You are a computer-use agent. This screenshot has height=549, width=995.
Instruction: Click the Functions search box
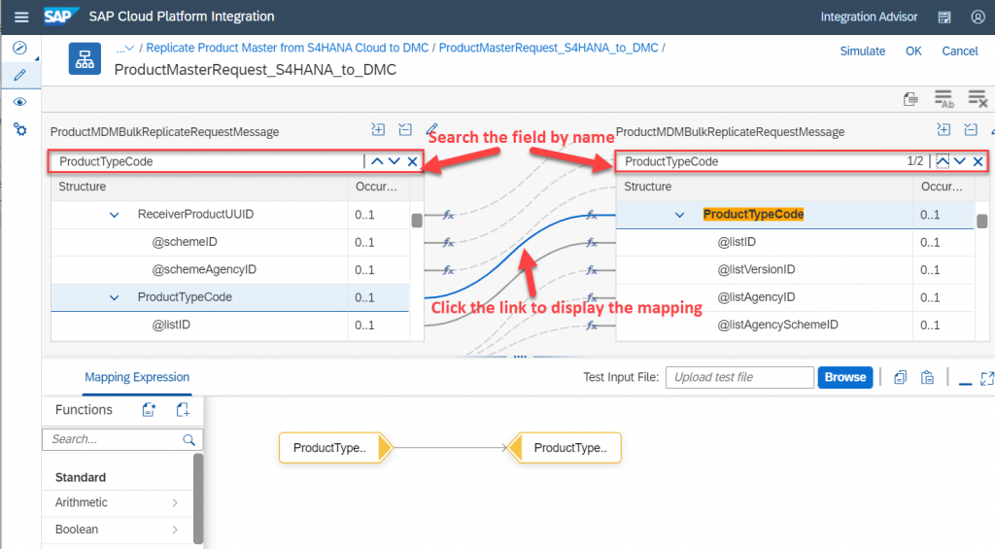coord(122,440)
